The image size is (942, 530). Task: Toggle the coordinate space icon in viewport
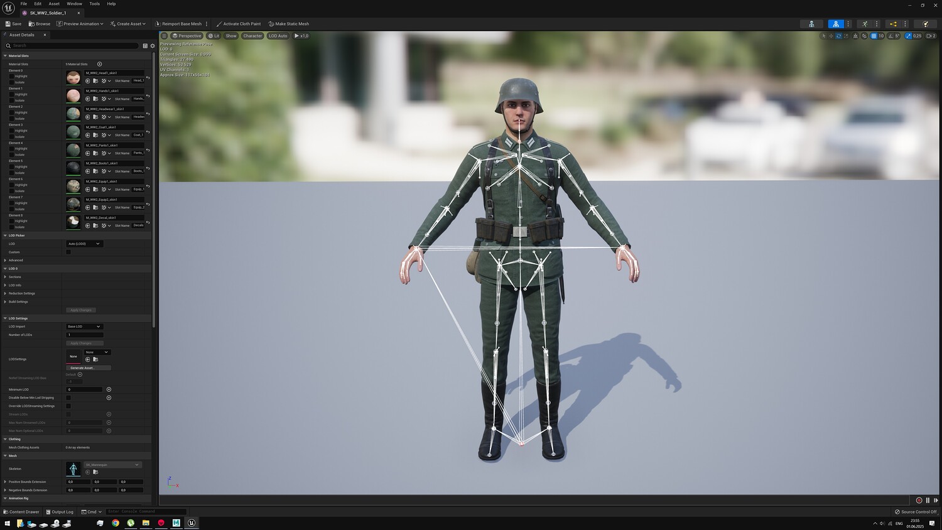click(857, 36)
